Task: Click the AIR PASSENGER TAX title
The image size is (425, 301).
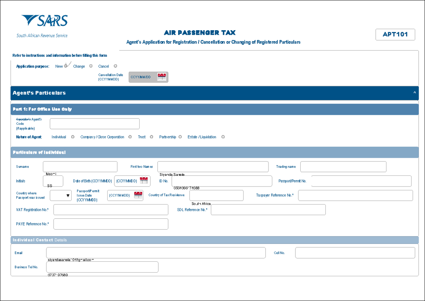Action: pyautogui.click(x=200, y=33)
